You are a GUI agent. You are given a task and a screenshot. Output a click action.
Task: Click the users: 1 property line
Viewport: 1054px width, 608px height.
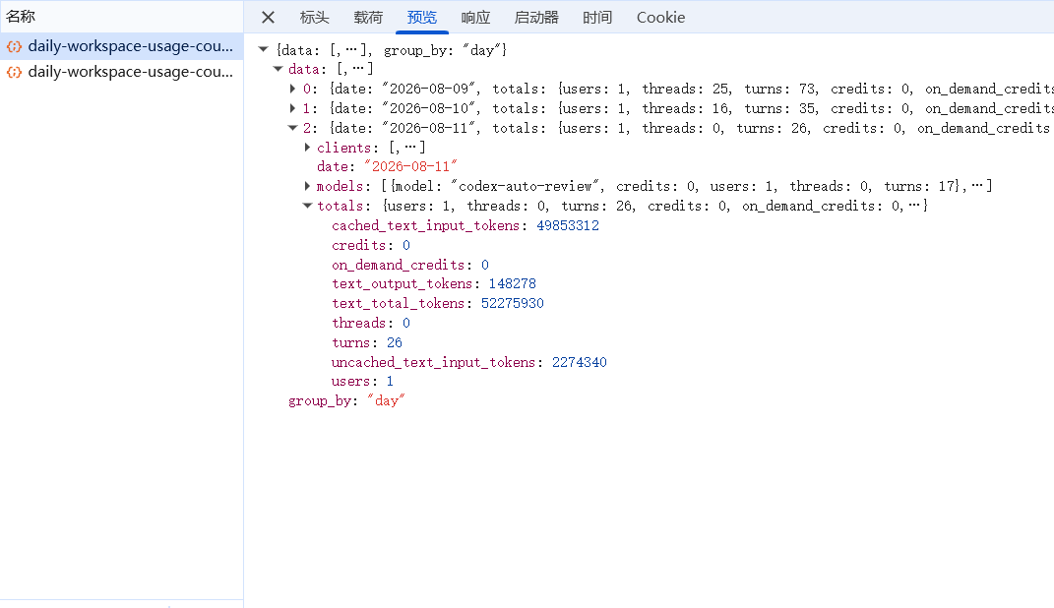[362, 382]
